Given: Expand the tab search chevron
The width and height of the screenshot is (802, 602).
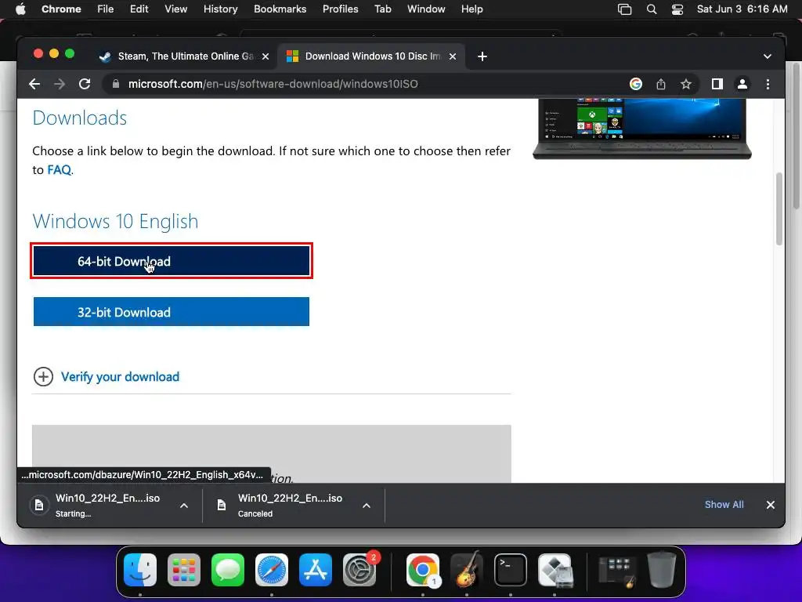Looking at the screenshot, I should [x=768, y=56].
